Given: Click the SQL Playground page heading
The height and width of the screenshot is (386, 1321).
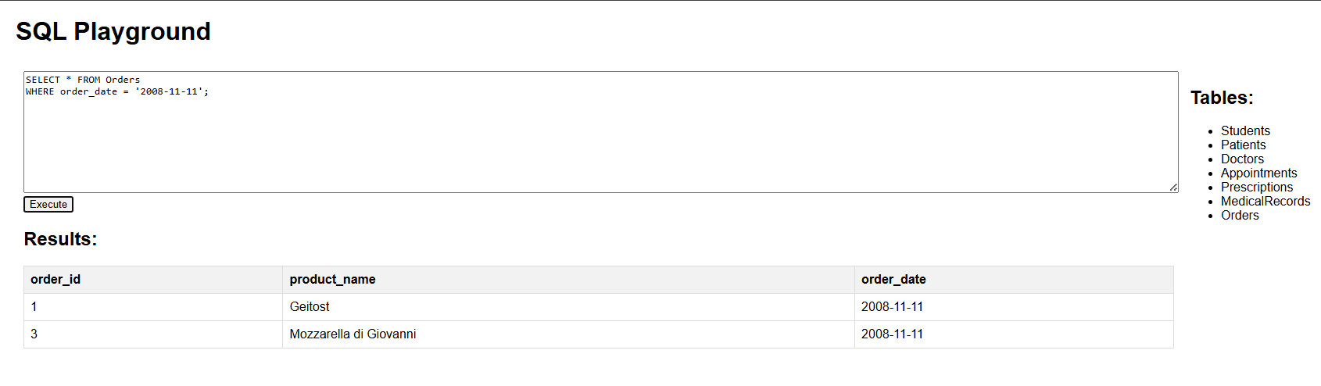Looking at the screenshot, I should [x=113, y=31].
